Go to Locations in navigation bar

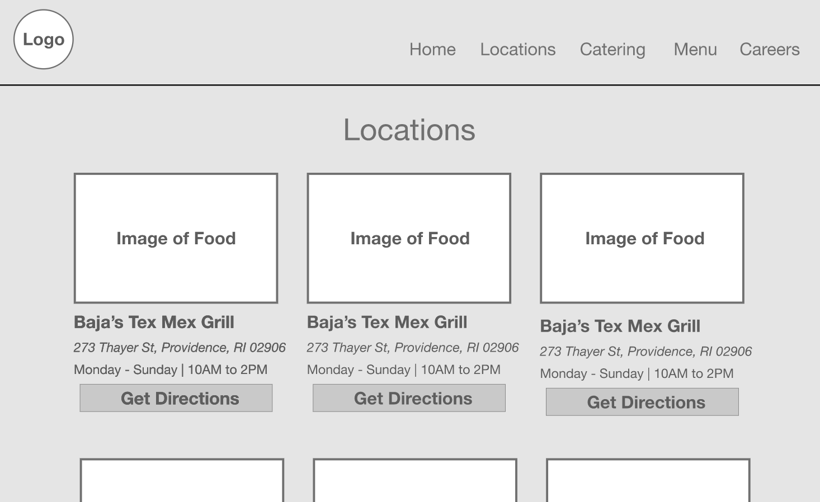point(517,49)
